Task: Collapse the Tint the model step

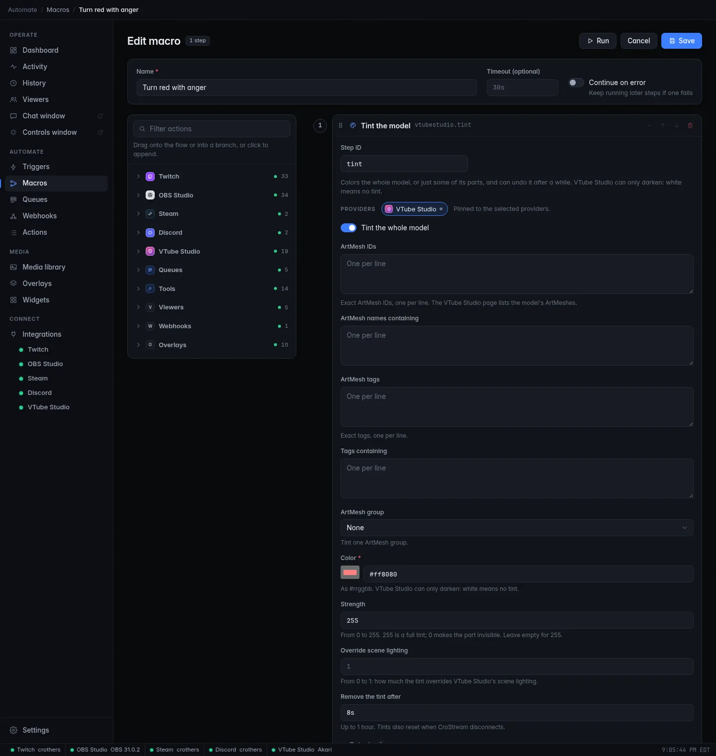Action: click(x=649, y=125)
